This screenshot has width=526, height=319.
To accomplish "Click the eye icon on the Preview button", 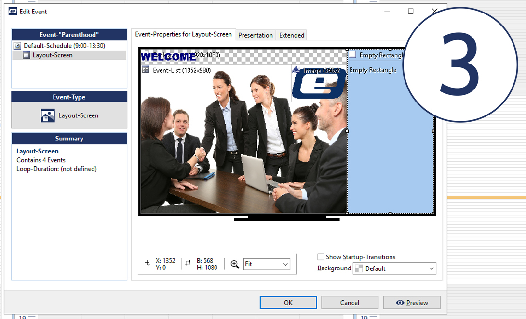I will [400, 302].
